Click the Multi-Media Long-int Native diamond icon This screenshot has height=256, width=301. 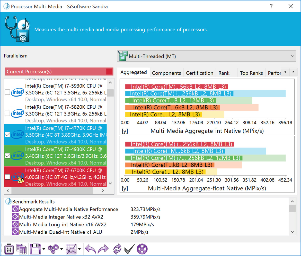click(15, 224)
